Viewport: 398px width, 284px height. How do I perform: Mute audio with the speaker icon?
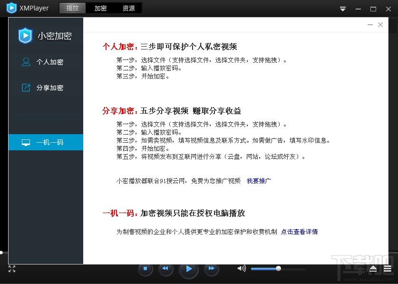(x=242, y=269)
